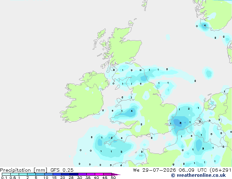The width and height of the screenshot is (232, 179).
Task: Click the 25–30 mm dark blue swatch
Action: pyautogui.click(x=74, y=174)
